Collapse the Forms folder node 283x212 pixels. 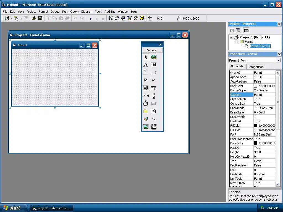pos(236,42)
